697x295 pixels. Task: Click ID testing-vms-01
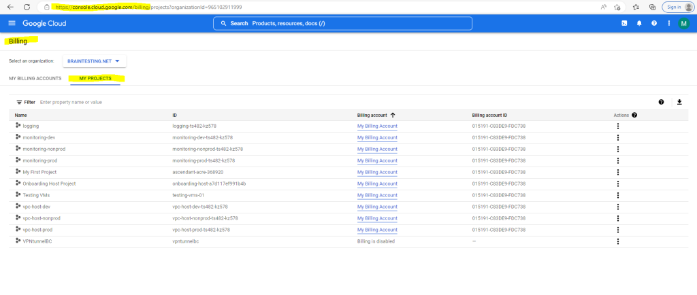[x=188, y=195]
